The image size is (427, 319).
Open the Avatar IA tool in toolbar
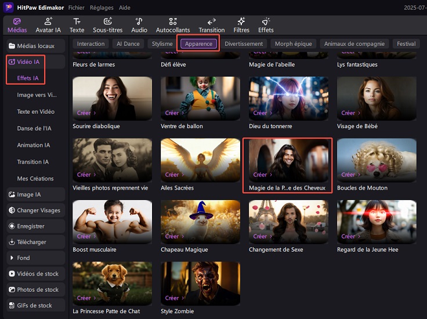point(48,25)
